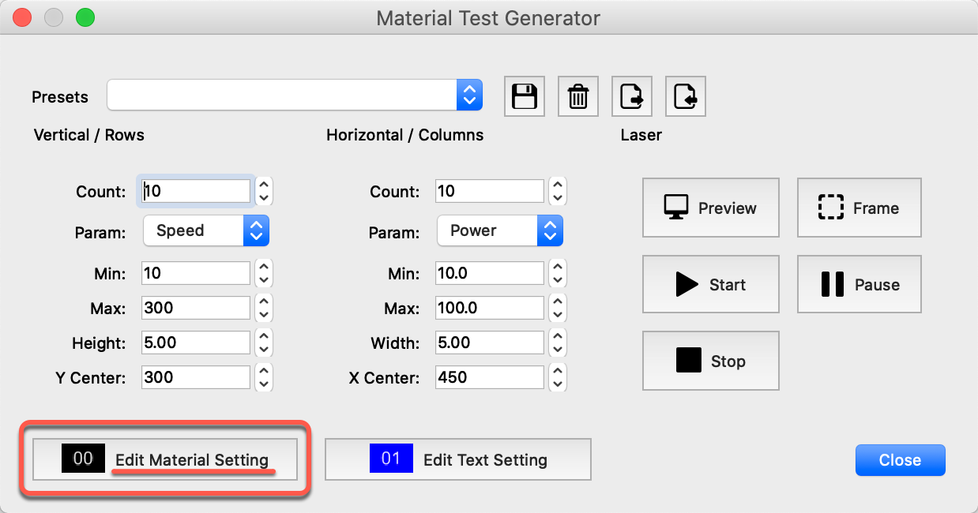978x513 pixels.
Task: Click the blue 01 layer color swatch
Action: pyautogui.click(x=391, y=459)
